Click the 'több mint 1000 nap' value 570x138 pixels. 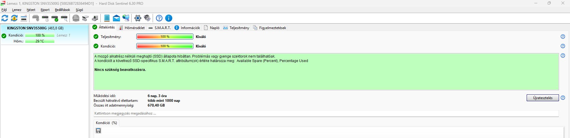pyautogui.click(x=164, y=101)
